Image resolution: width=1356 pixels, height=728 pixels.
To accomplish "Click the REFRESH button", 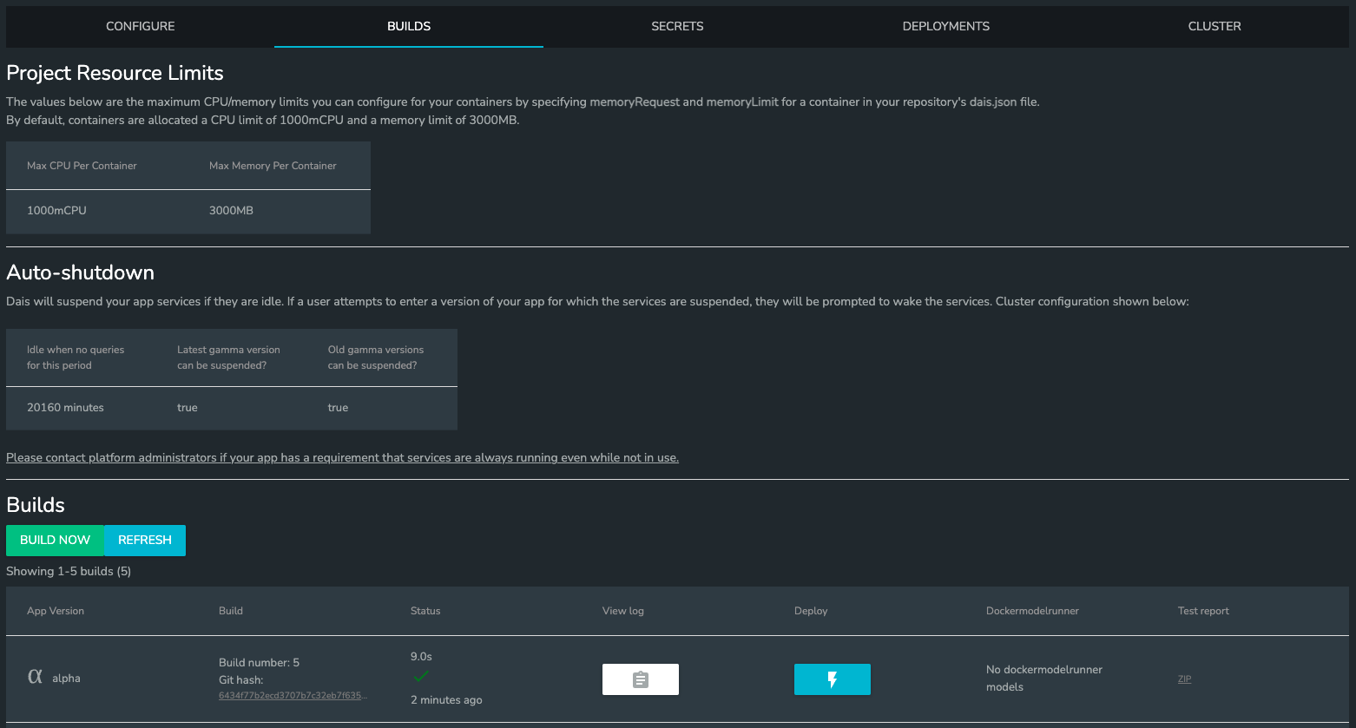I will pyautogui.click(x=145, y=540).
